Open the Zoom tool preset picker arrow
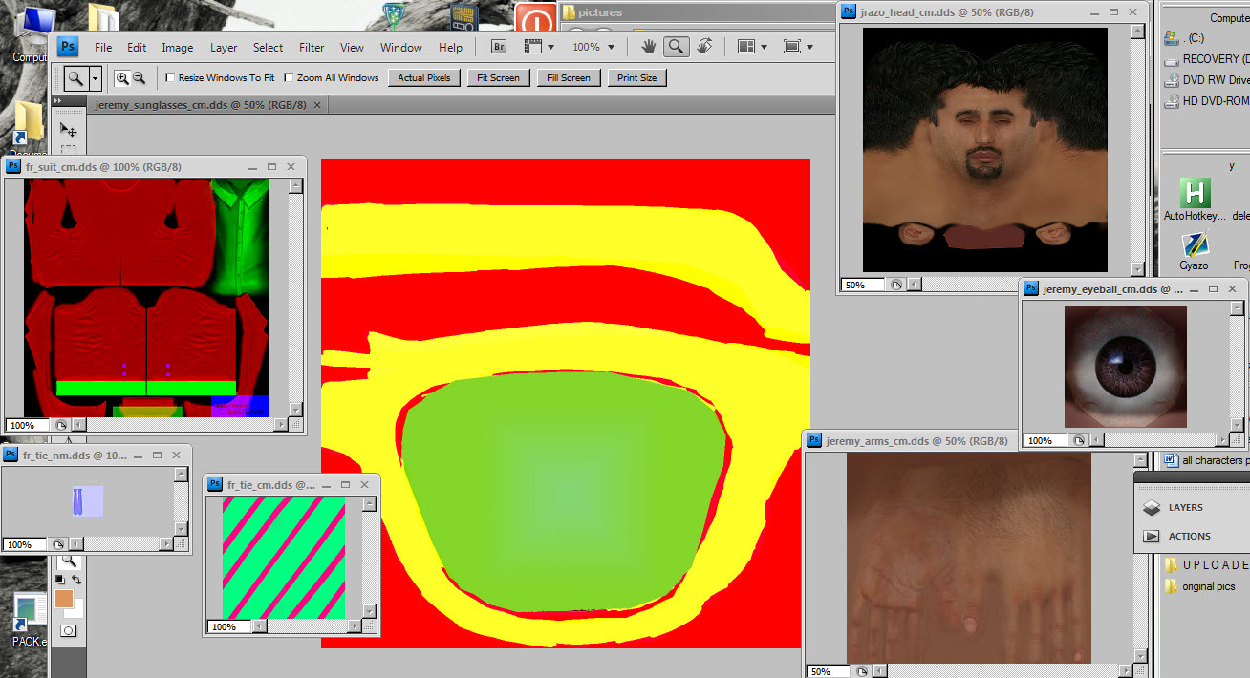This screenshot has height=678, width=1250. tap(96, 78)
